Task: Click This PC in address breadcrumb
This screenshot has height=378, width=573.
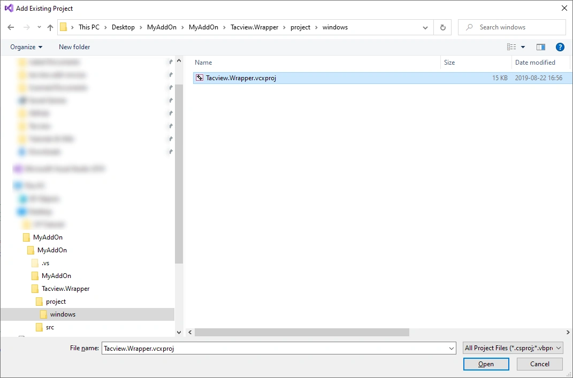Action: tap(89, 27)
